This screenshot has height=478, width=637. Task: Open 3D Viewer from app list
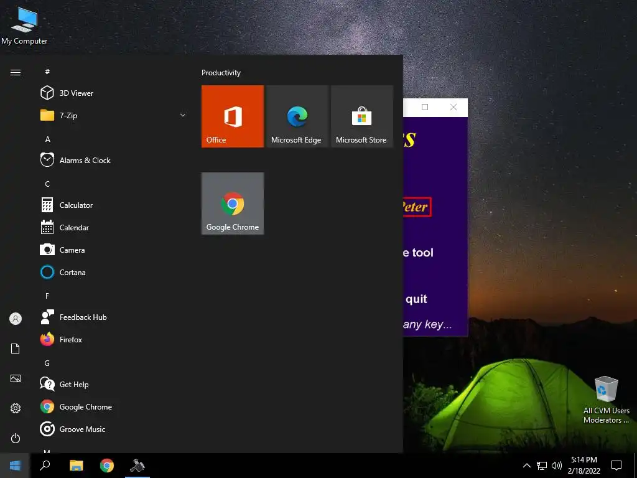[x=114, y=93]
